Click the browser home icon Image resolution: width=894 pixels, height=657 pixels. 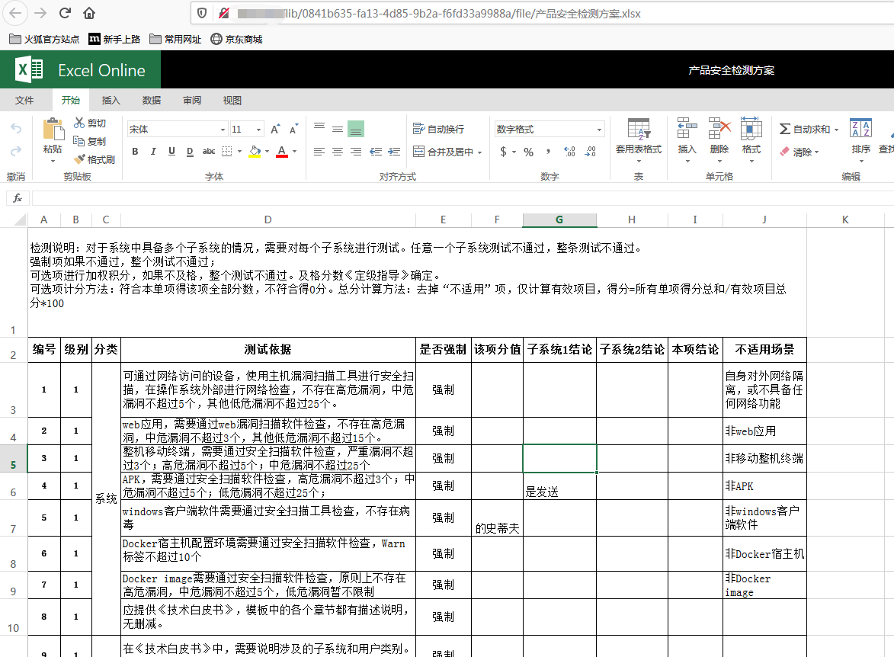pos(89,13)
